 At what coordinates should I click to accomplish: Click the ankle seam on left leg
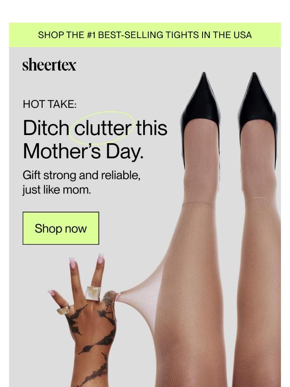pyautogui.click(x=198, y=203)
